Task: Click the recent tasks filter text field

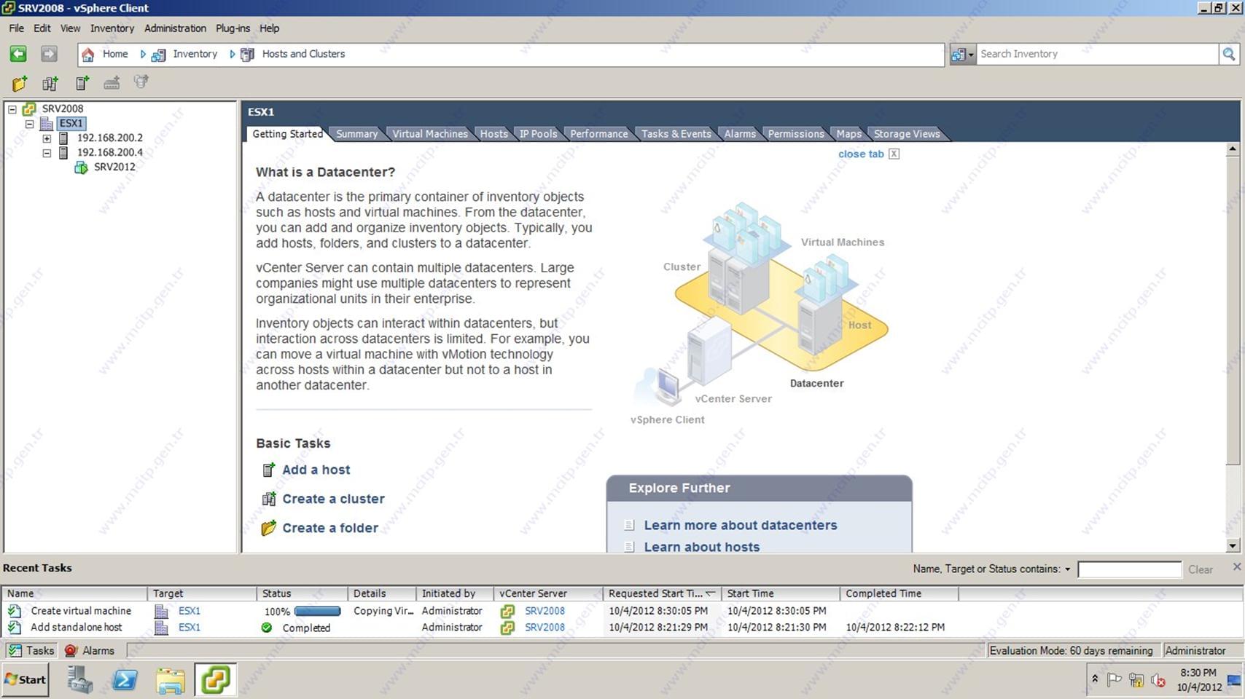Action: point(1129,569)
